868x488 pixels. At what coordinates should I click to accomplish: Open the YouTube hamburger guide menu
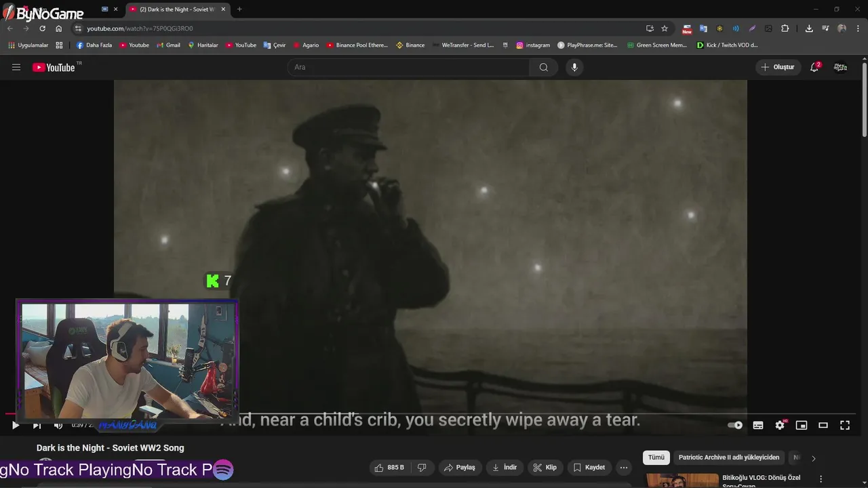(16, 67)
